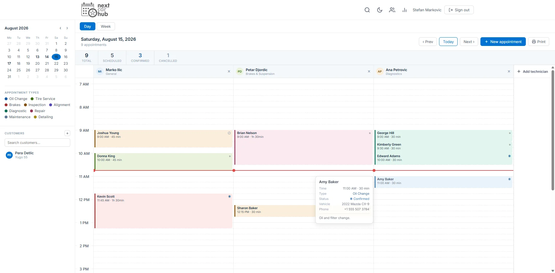555x273 pixels.
Task: Filter by Cancelled count tile
Action: (x=168, y=57)
